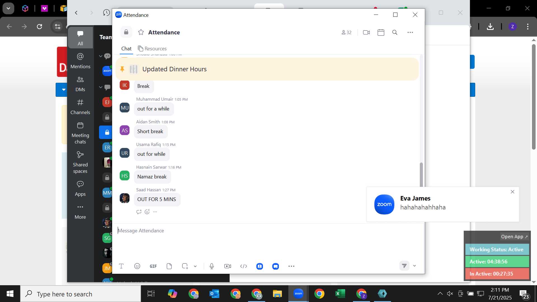The image size is (537, 302).
Task: Open Meeting chats in sidebar
Action: tap(80, 133)
